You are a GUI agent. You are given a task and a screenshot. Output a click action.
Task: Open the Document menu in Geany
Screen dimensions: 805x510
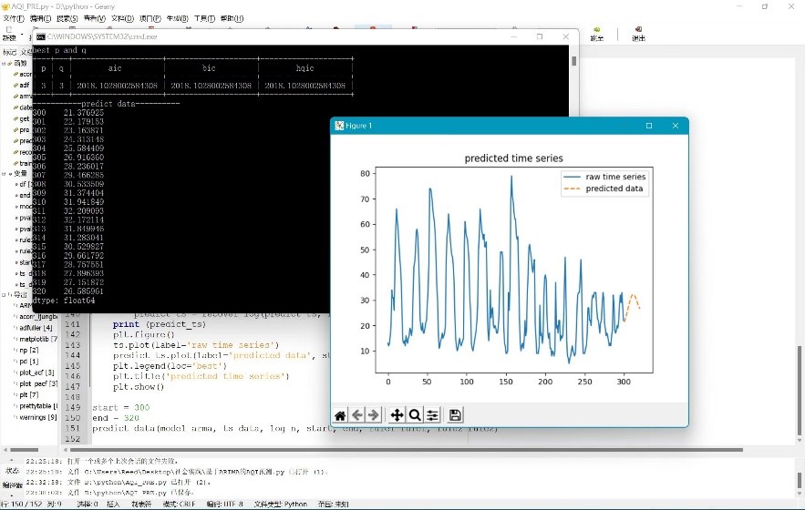pyautogui.click(x=122, y=18)
